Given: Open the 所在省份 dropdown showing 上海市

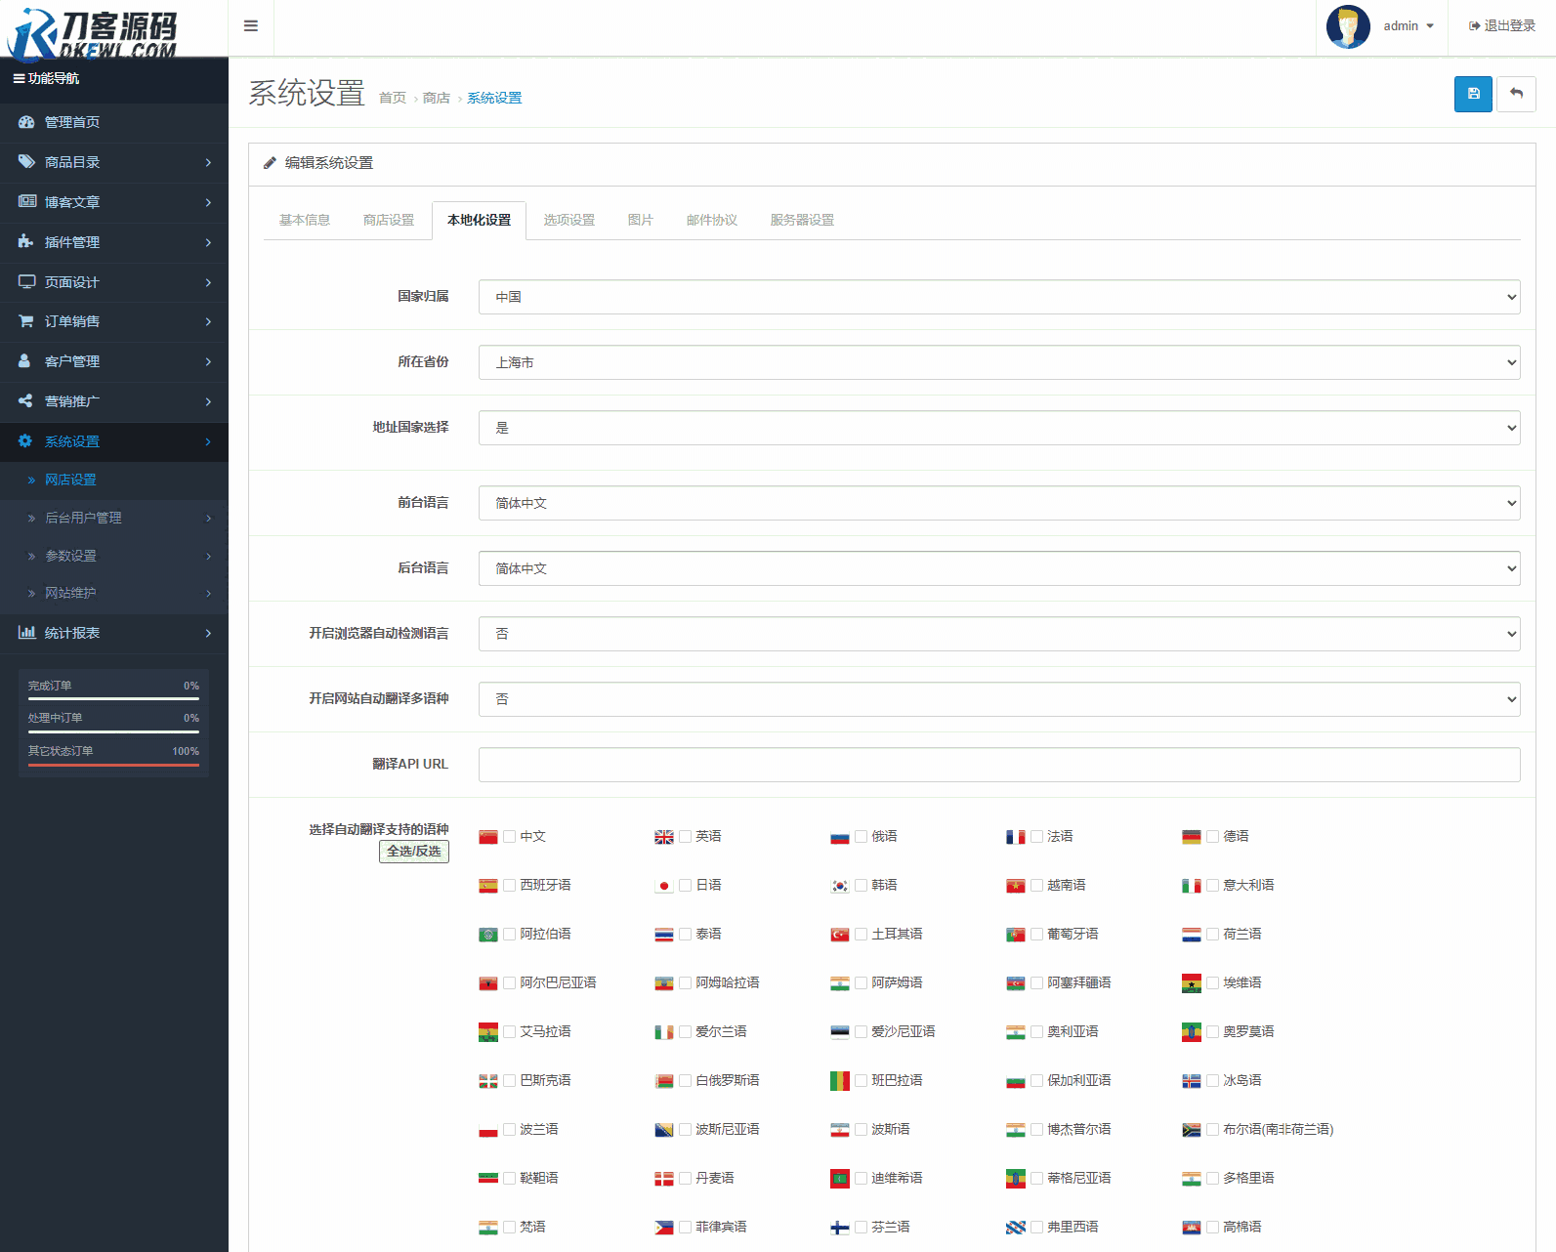Looking at the screenshot, I should [x=999, y=362].
